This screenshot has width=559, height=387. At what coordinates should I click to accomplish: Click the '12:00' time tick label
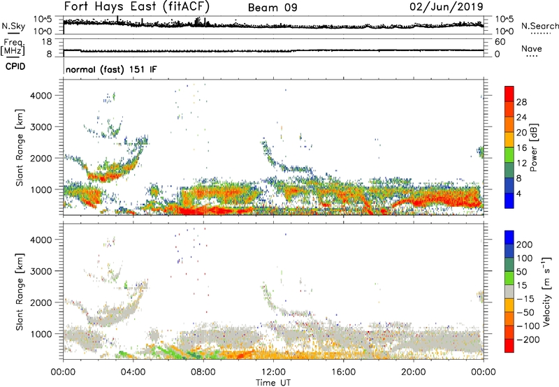point(273,372)
